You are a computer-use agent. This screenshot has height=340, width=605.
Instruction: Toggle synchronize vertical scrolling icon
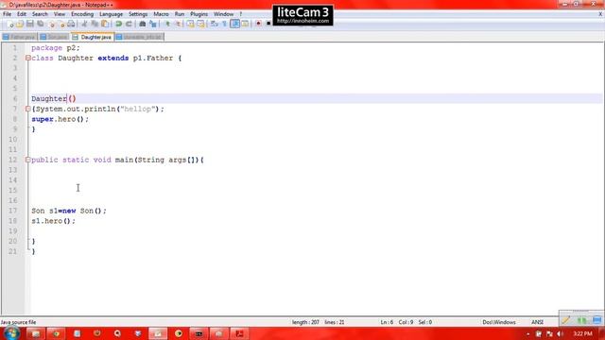point(191,24)
